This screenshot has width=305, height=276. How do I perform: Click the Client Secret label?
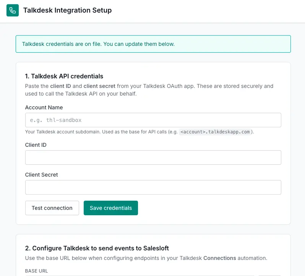[41, 175]
